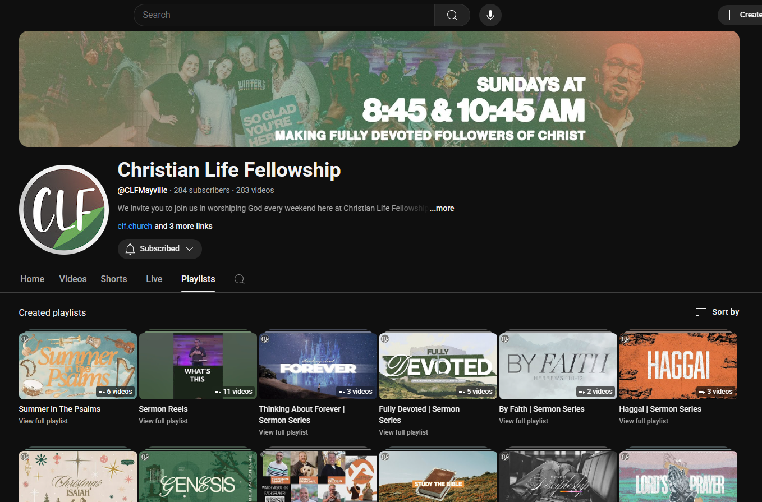Show the 3 more links
Image resolution: width=762 pixels, height=502 pixels.
(183, 226)
